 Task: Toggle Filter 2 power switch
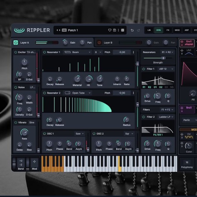tap(144, 117)
